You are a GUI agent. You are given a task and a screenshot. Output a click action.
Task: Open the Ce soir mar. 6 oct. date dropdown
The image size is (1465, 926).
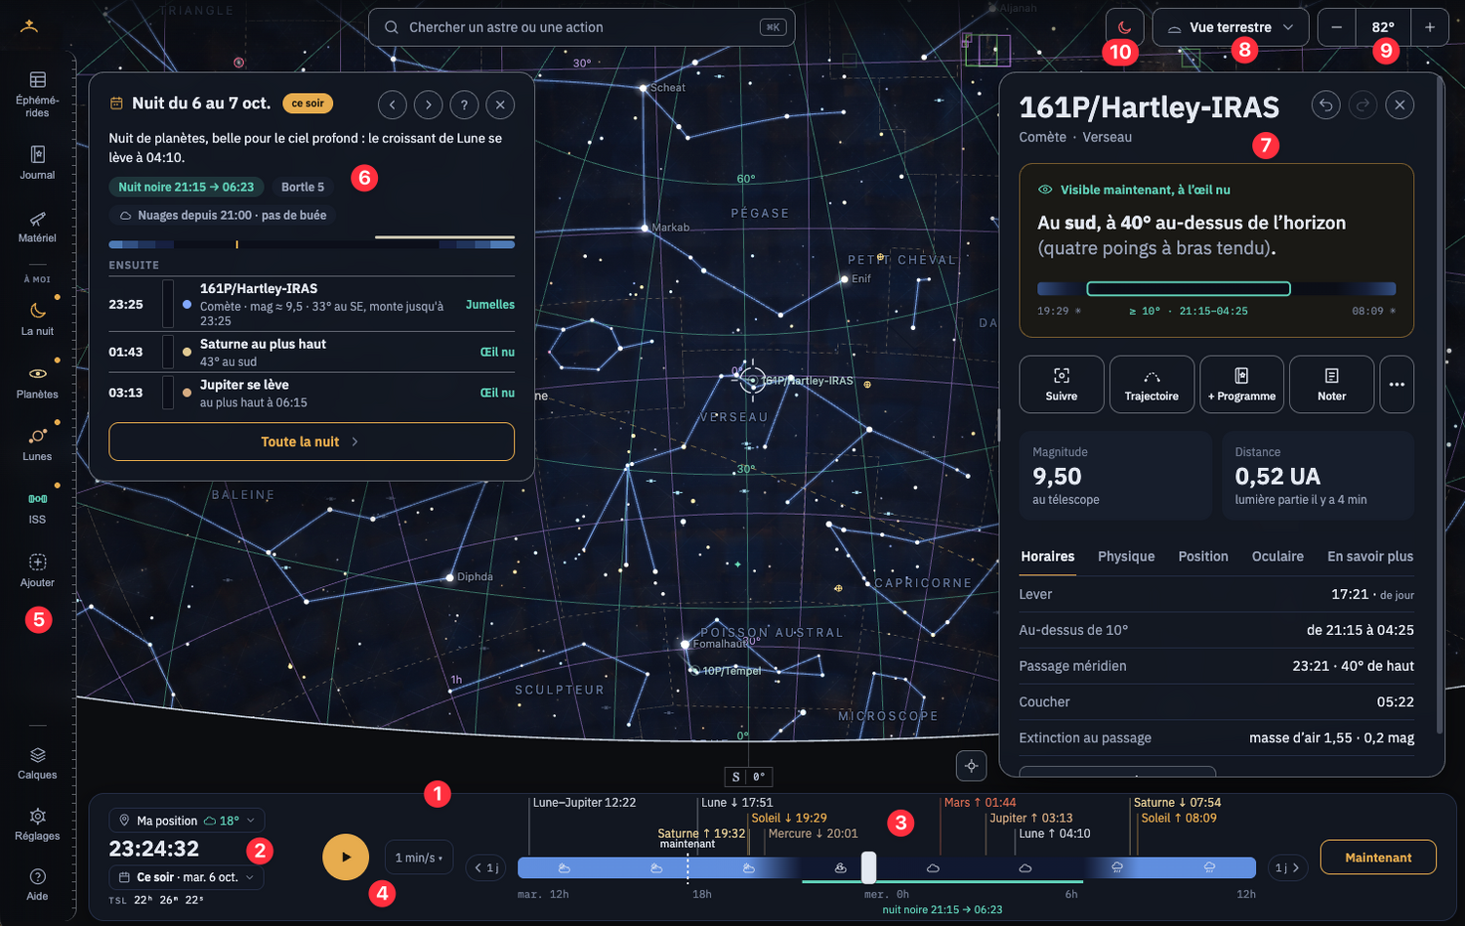(186, 877)
